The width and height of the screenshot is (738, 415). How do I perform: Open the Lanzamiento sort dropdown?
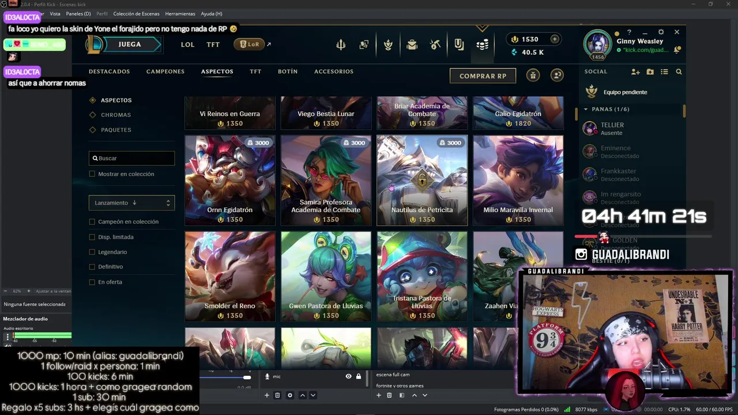click(x=131, y=203)
